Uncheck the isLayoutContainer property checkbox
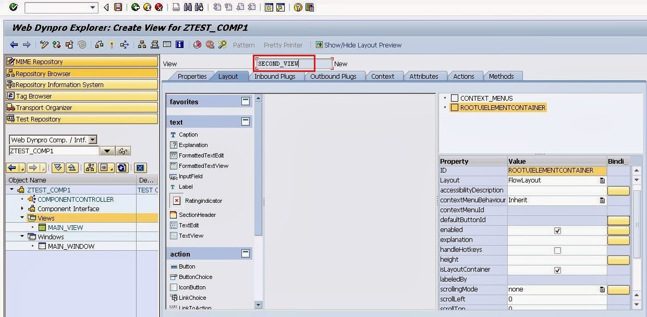 tap(557, 270)
